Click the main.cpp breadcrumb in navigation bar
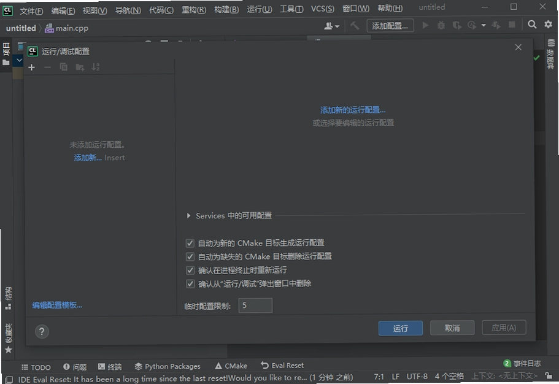The height and width of the screenshot is (384, 559). [67, 28]
